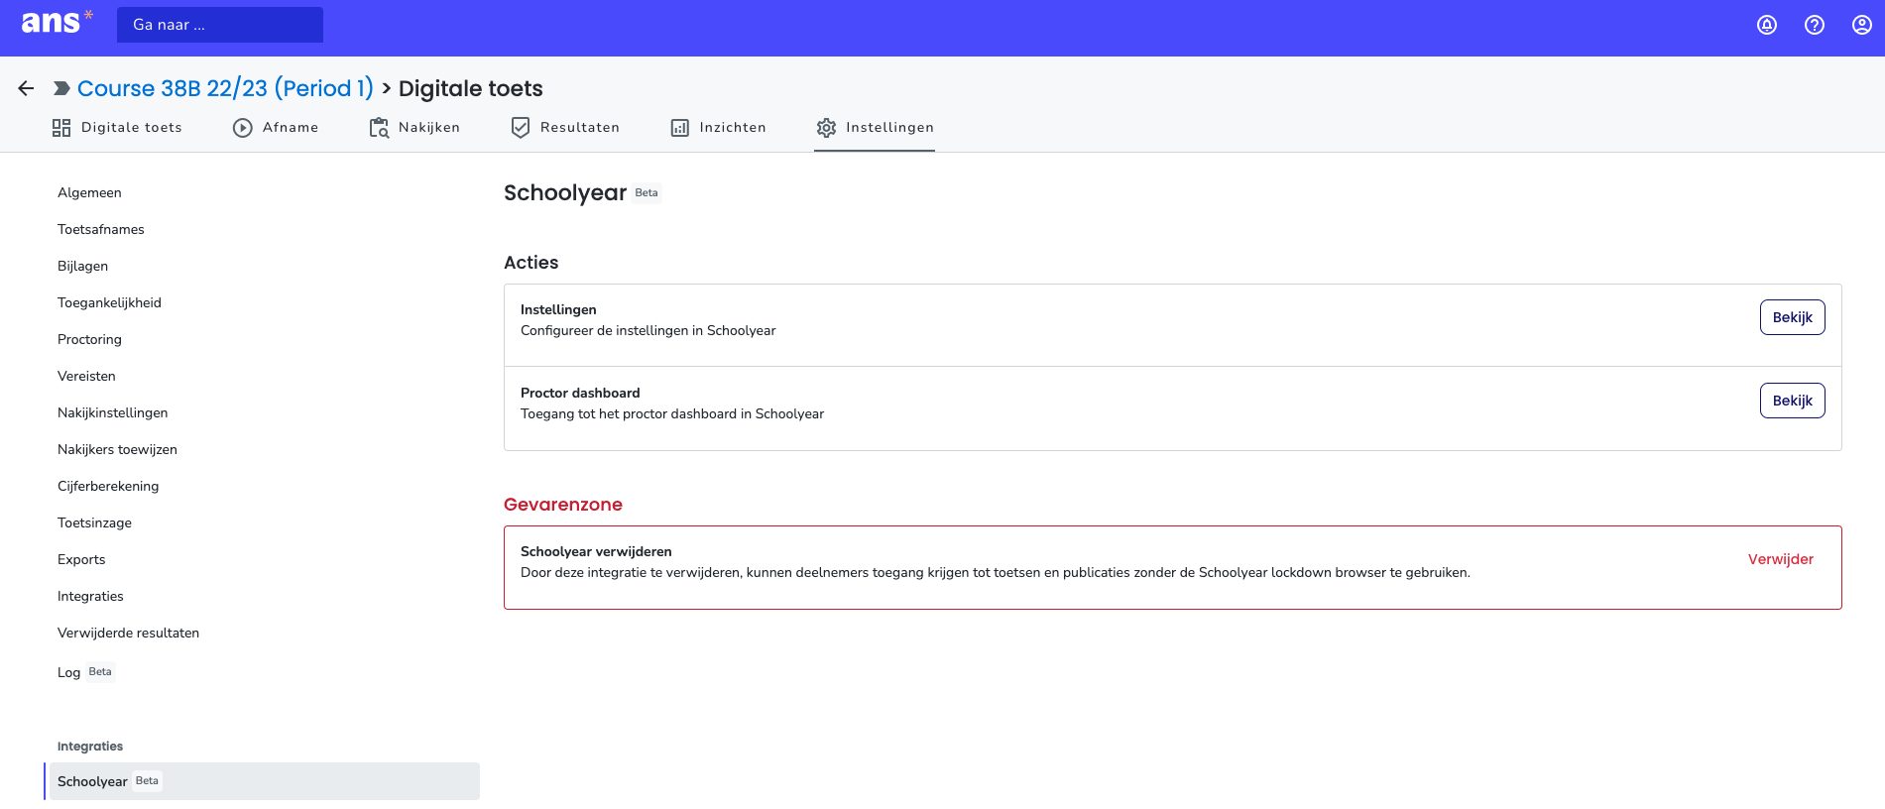
Task: Switch to the Inzichten tab
Action: (x=719, y=128)
